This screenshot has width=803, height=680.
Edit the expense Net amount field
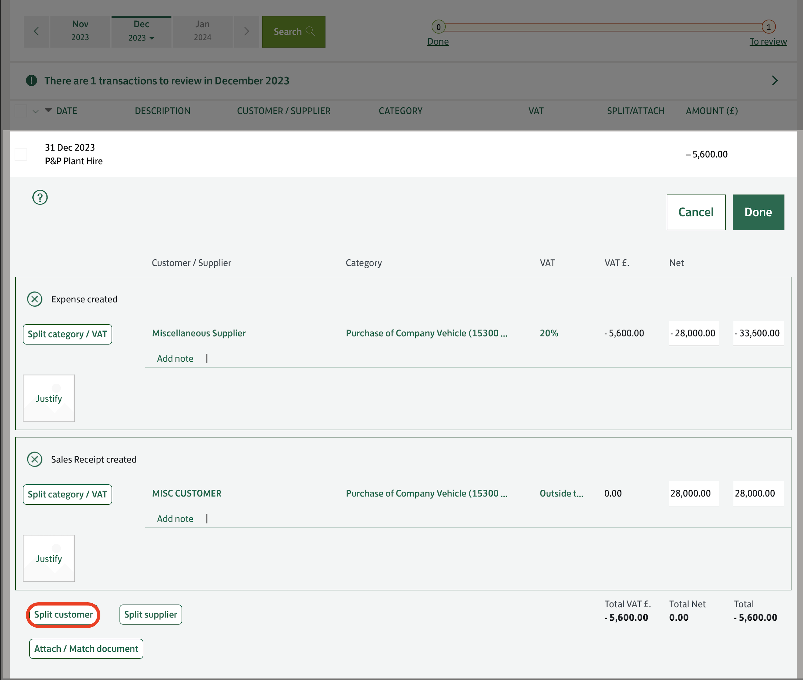coord(693,333)
